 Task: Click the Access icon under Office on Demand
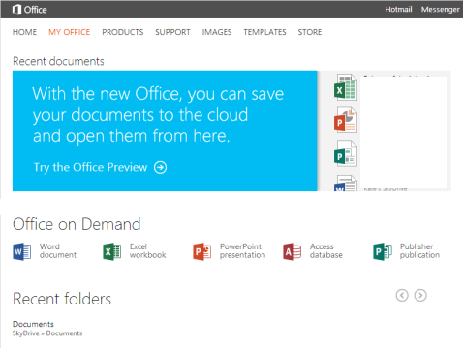293,251
